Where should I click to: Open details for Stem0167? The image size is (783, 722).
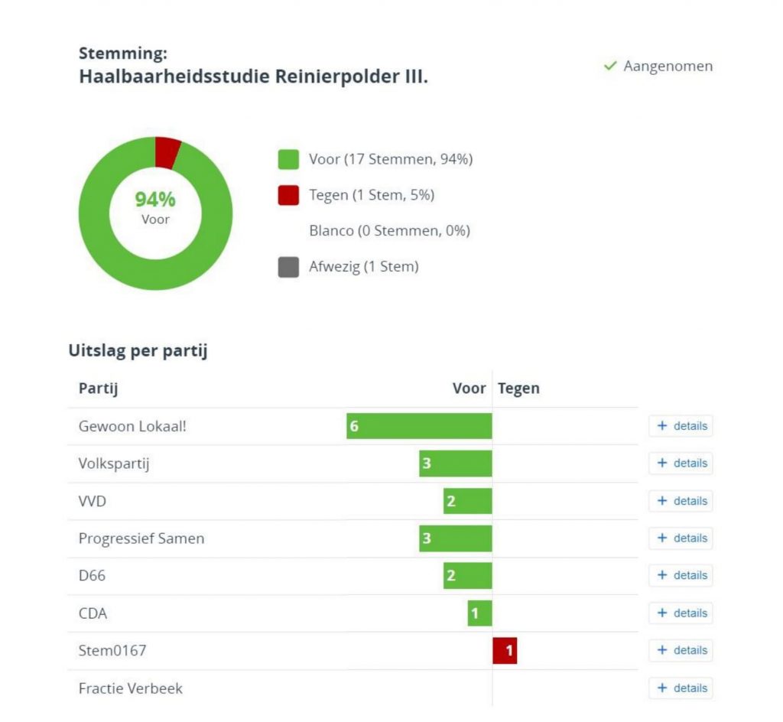coord(681,651)
